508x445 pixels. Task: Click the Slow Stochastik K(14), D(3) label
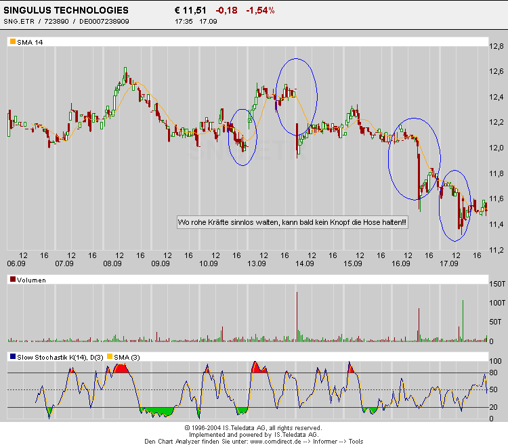click(x=60, y=358)
